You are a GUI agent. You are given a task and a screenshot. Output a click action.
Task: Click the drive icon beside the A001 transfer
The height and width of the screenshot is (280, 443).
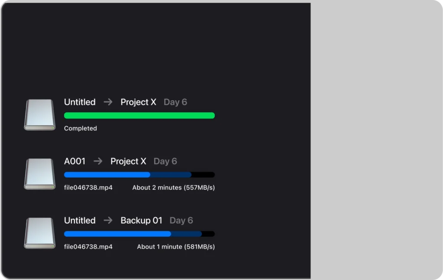pyautogui.click(x=40, y=174)
